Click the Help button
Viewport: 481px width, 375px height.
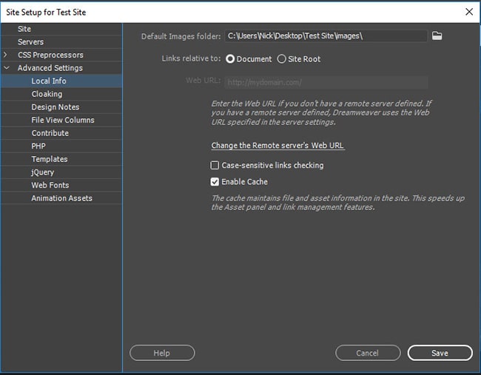[162, 353]
